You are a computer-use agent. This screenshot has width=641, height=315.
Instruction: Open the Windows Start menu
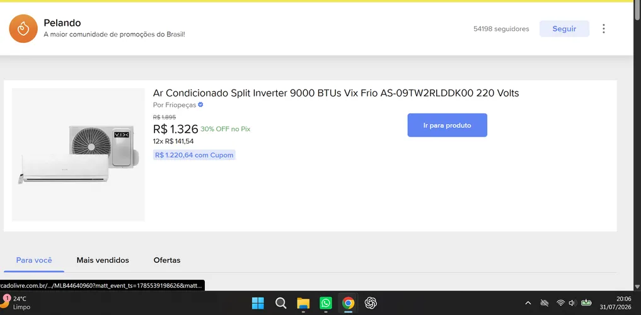point(258,303)
